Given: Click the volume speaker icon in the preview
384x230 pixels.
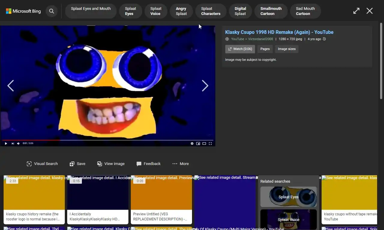Looking at the screenshot, I should (18, 143).
